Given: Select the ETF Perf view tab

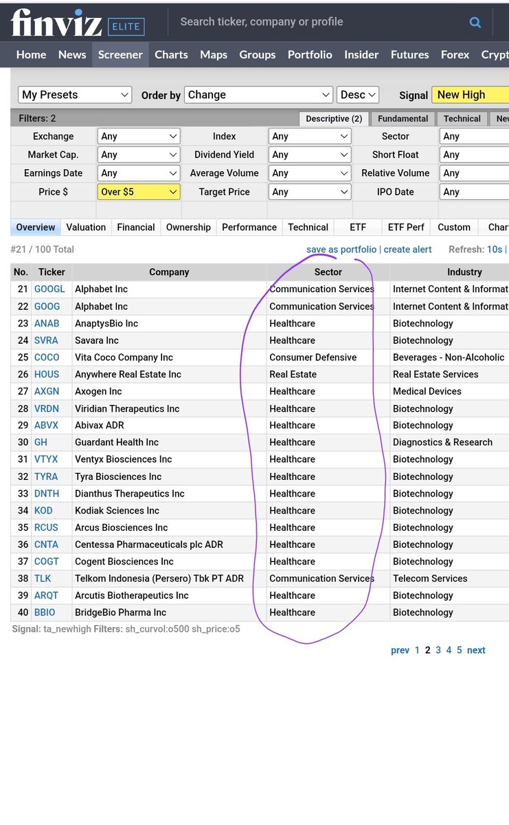Looking at the screenshot, I should click(x=406, y=227).
